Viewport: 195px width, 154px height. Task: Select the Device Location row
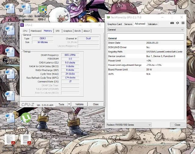coord(146,56)
